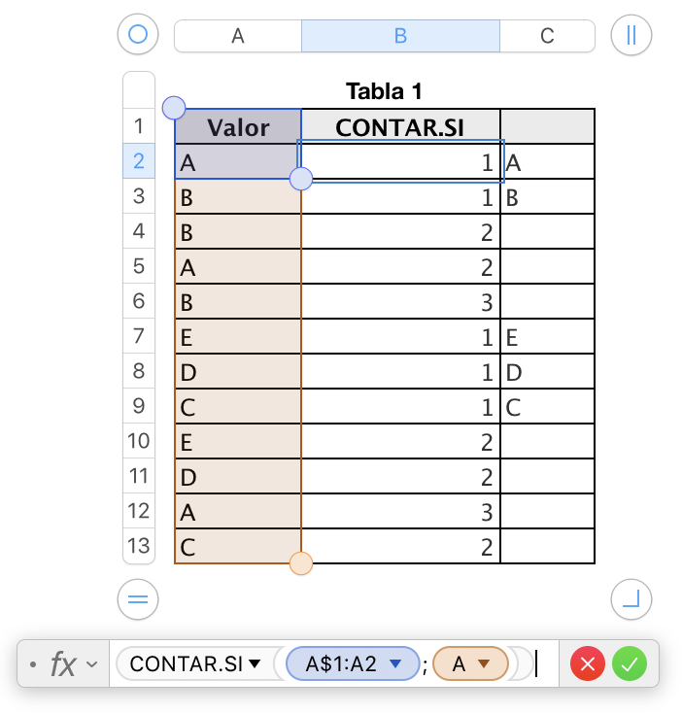Viewport: 682px width, 713px height.
Task: Open the A cell reference options
Action: [483, 664]
